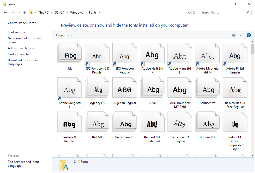This screenshot has height=173, width=255.
Task: Select the Blackadder ITC Regular font
Action: click(180, 122)
